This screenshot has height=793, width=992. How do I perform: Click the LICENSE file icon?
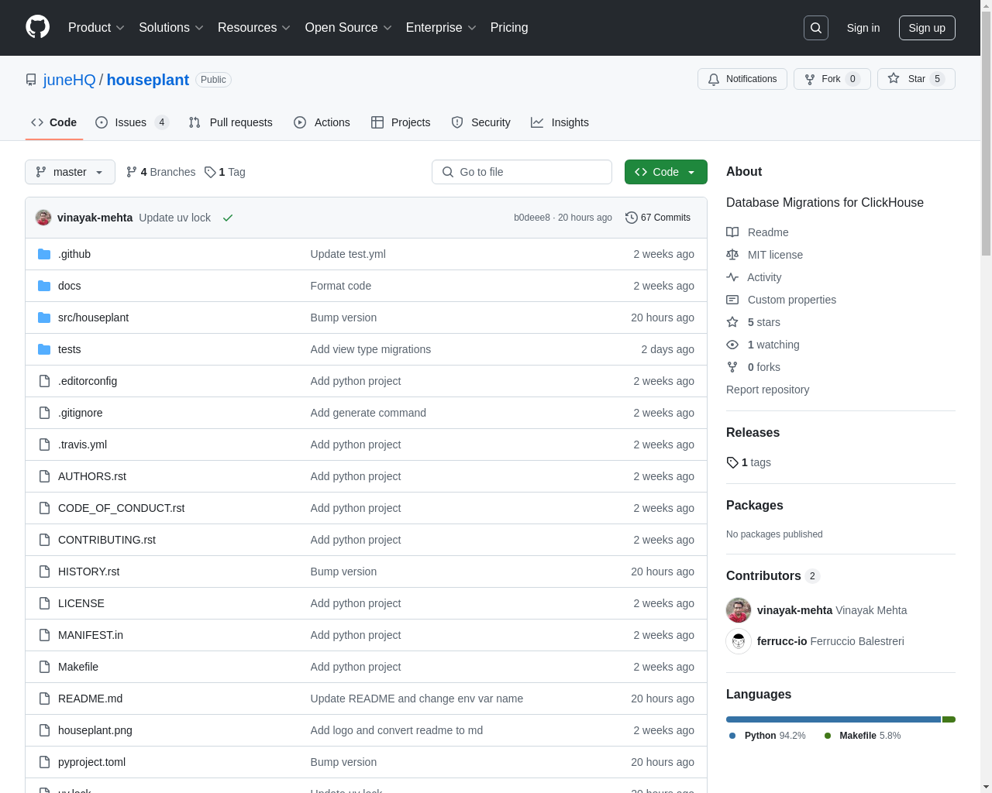pyautogui.click(x=44, y=603)
